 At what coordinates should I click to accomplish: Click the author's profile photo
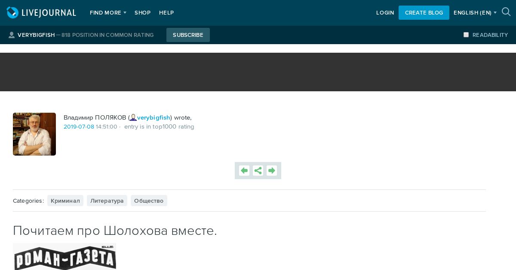pyautogui.click(x=34, y=134)
